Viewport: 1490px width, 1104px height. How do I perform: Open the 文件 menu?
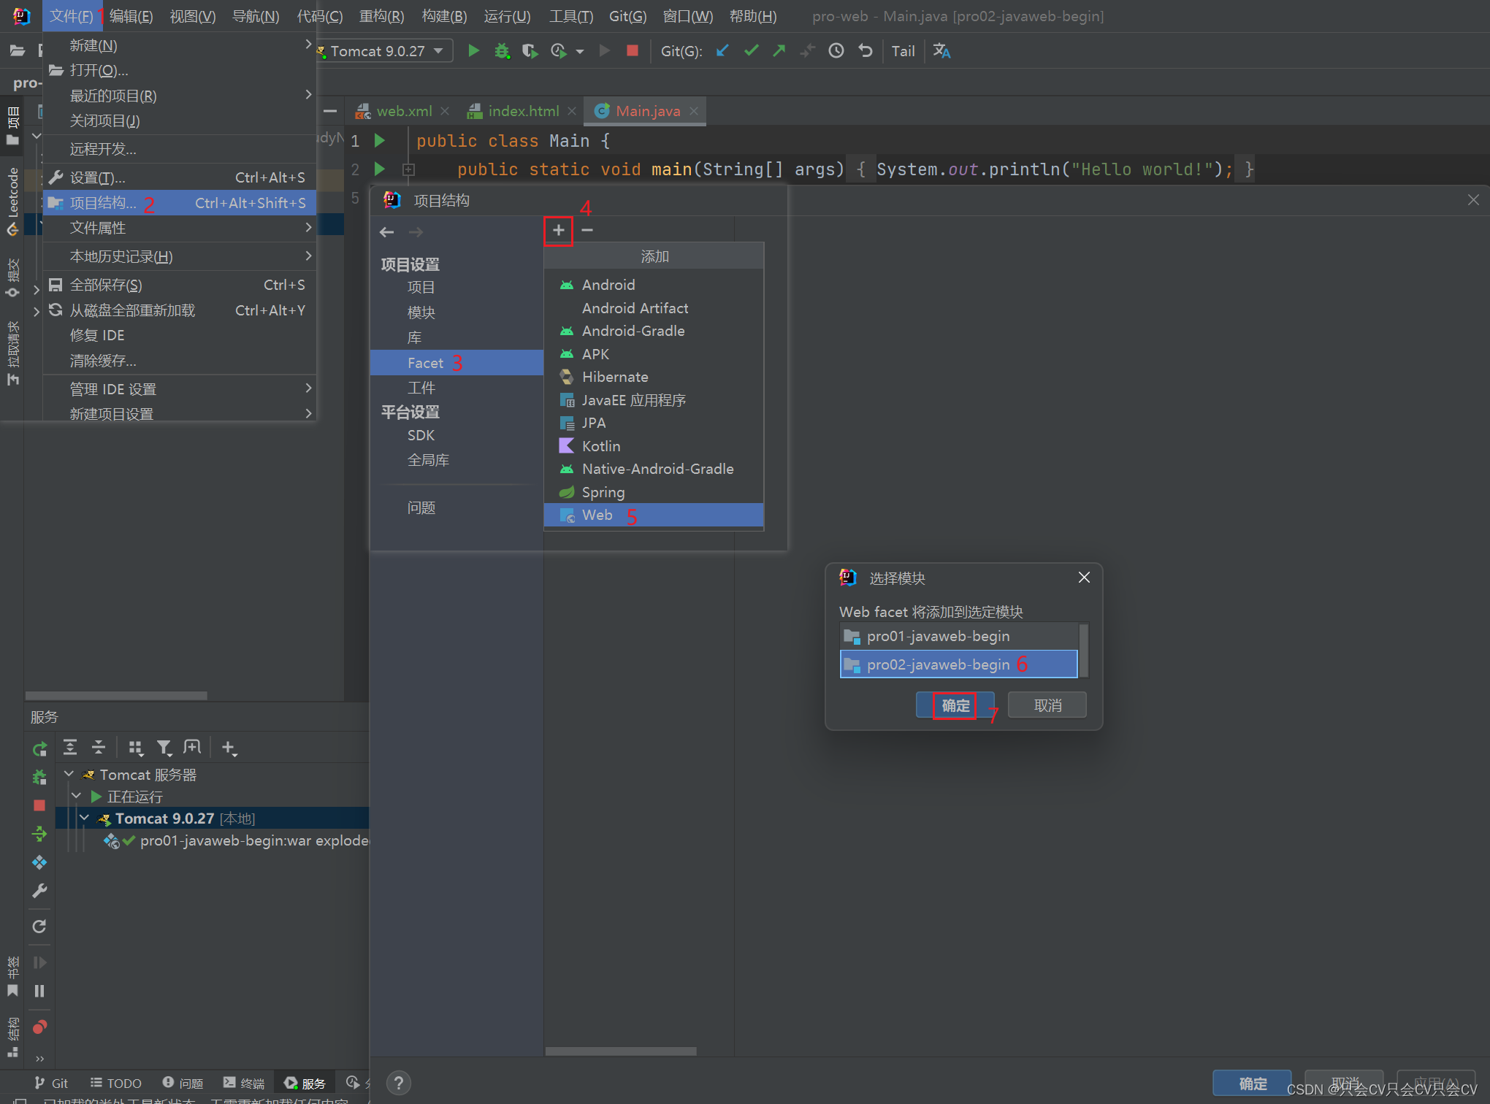[71, 16]
